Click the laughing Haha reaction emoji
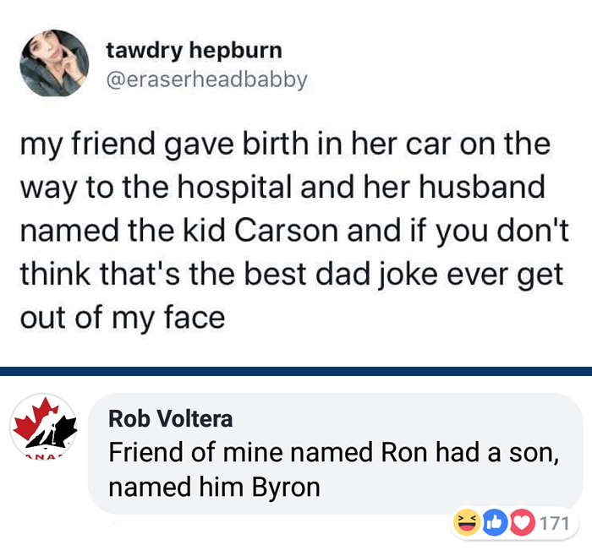The width and height of the screenshot is (592, 556). [x=466, y=523]
